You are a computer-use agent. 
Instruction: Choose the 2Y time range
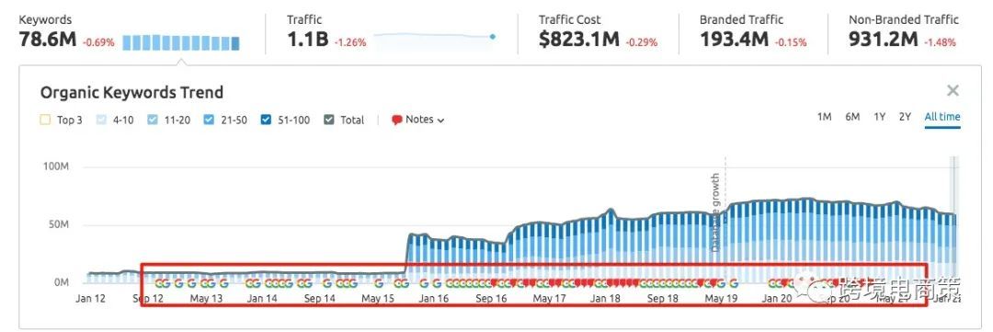pyautogui.click(x=905, y=117)
